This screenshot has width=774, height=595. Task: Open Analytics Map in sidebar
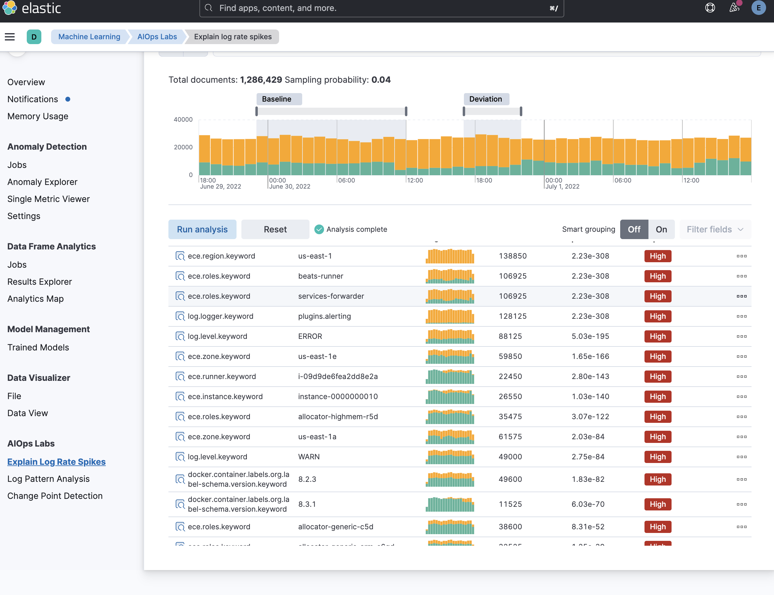pyautogui.click(x=35, y=298)
